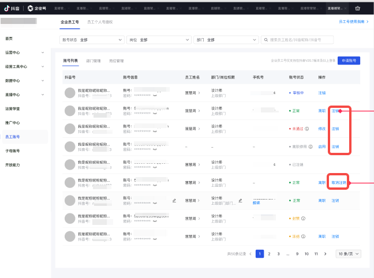
Task: Select the 岗位管理 tab
Action: pos(117,61)
